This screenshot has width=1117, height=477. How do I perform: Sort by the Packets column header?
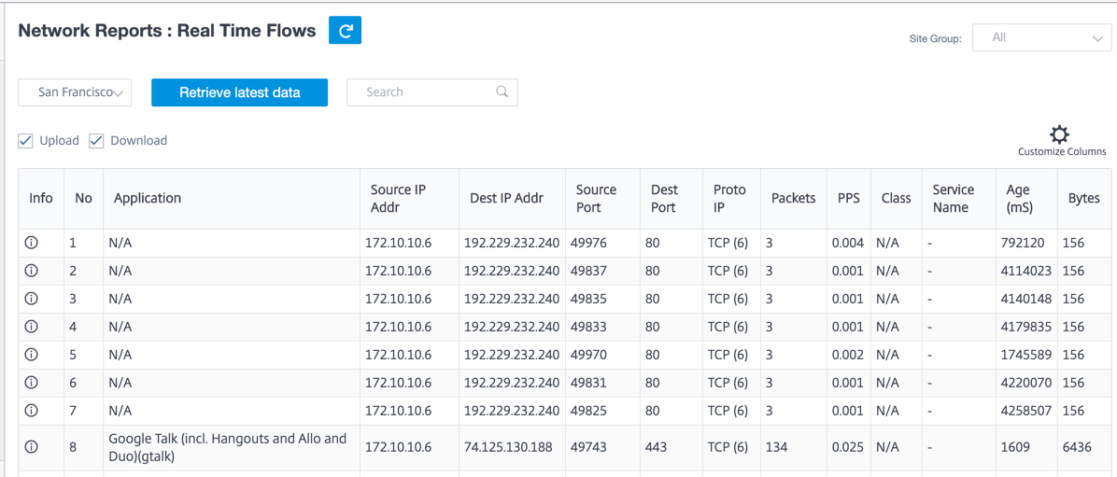(794, 198)
